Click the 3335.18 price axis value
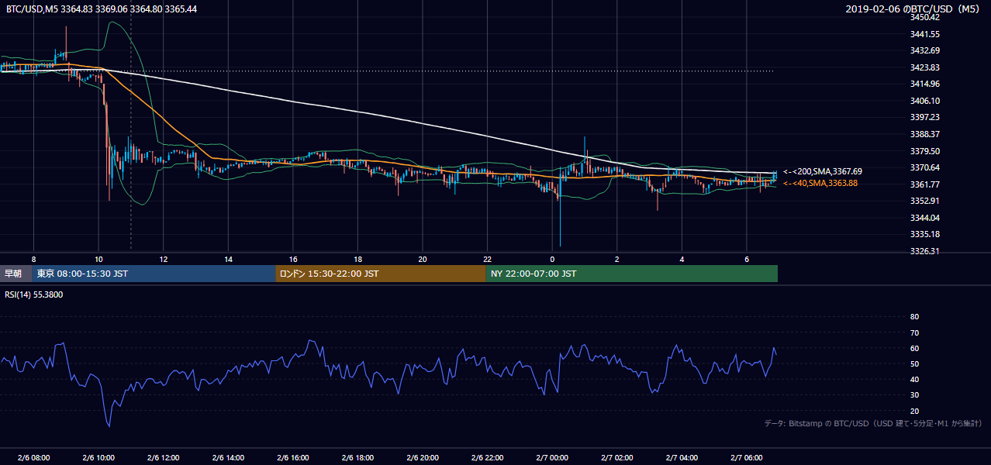This screenshot has width=991, height=465. point(925,234)
